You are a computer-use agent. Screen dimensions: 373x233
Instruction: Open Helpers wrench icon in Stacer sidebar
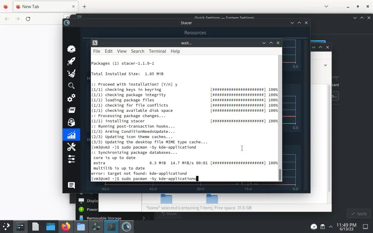(71, 147)
